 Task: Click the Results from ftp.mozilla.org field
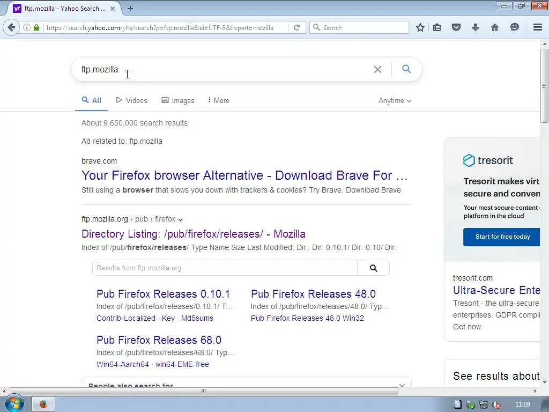[x=225, y=268]
